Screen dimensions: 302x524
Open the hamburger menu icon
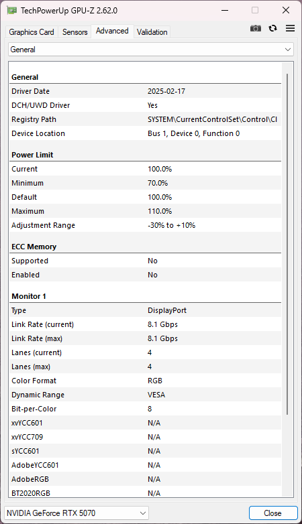tap(291, 28)
